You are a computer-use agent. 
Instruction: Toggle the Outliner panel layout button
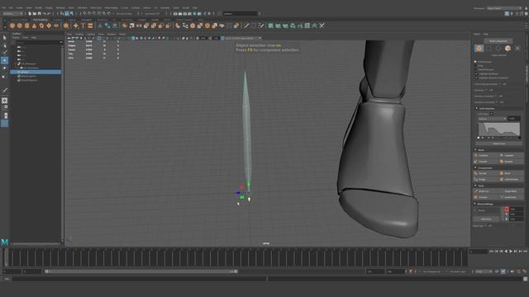4,123
